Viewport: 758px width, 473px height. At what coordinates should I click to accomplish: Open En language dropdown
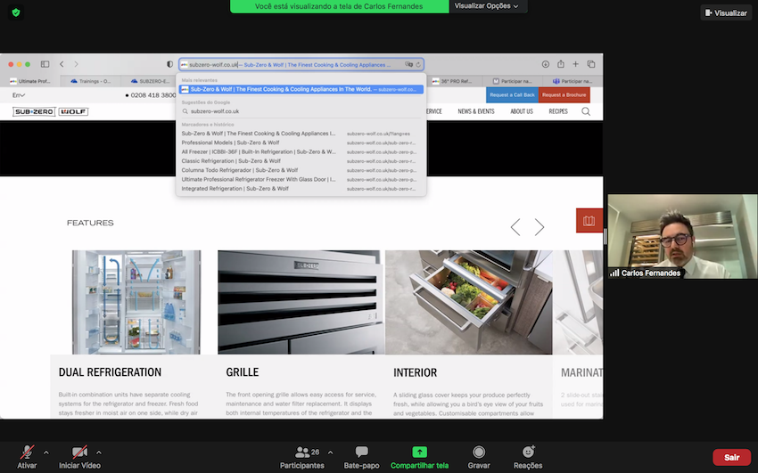19,95
